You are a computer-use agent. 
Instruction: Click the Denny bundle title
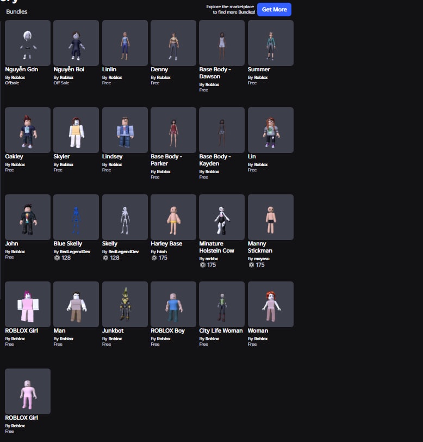(159, 69)
